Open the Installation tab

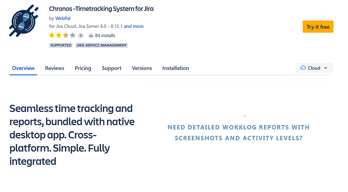click(x=176, y=68)
